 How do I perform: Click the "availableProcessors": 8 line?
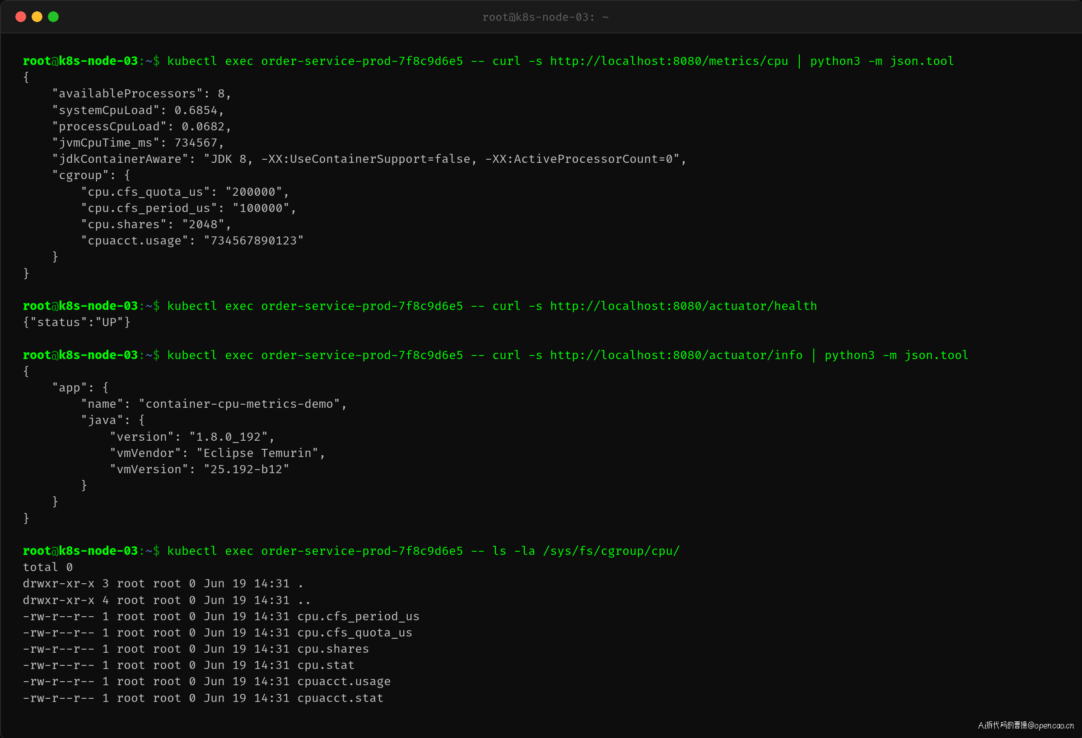click(x=141, y=94)
